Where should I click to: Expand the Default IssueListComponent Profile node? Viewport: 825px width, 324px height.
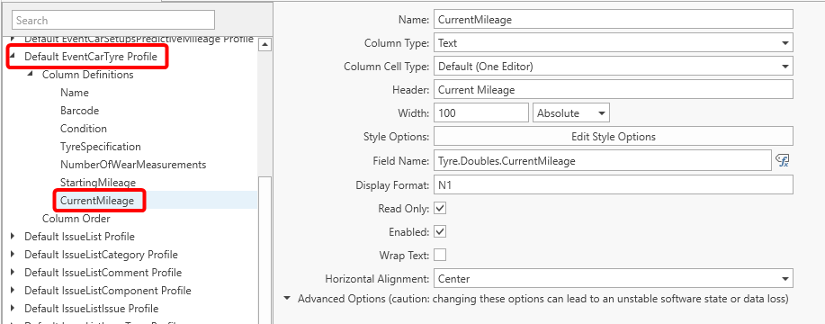coord(13,291)
